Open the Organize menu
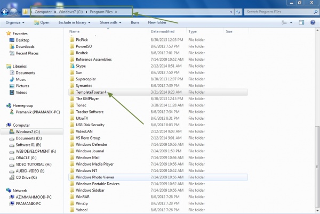This screenshot has height=214, width=320. (15, 22)
